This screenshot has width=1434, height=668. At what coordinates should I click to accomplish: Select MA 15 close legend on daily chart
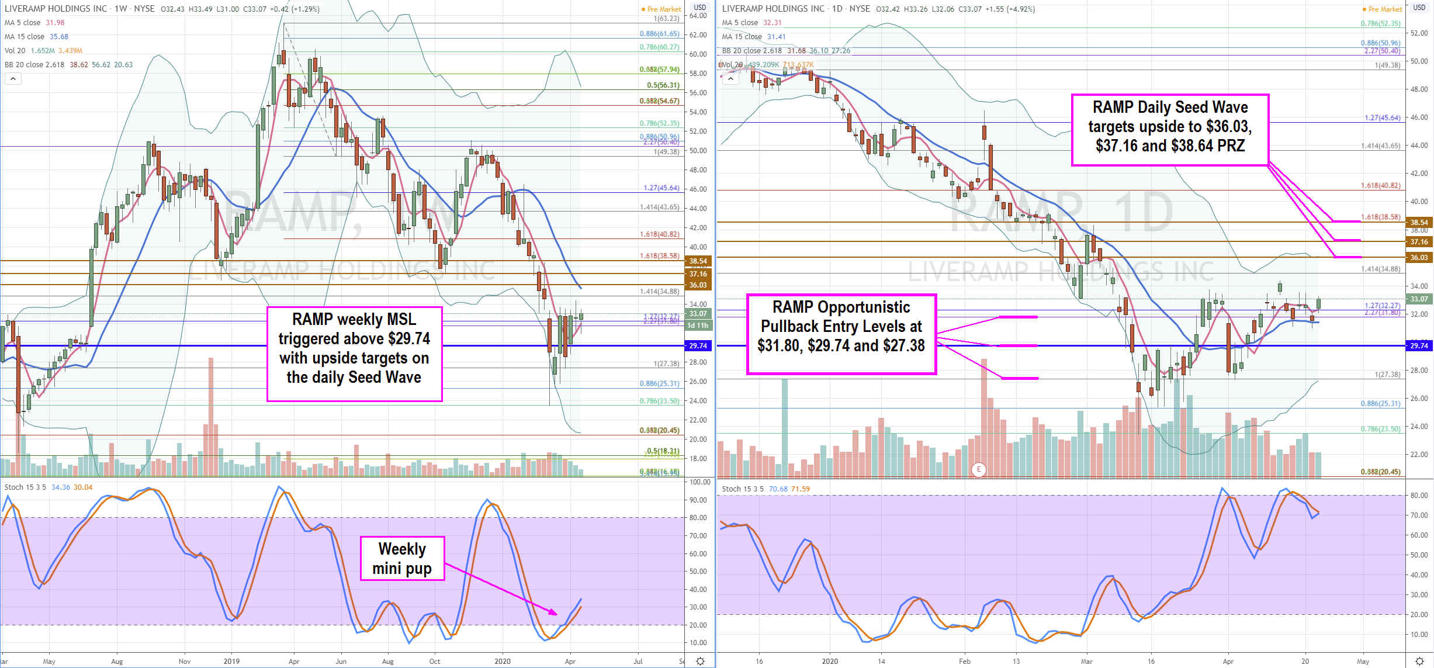tap(742, 37)
